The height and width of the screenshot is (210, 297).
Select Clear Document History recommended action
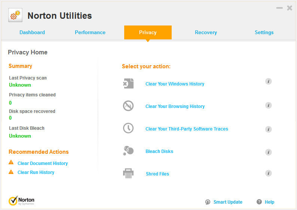tap(43, 163)
